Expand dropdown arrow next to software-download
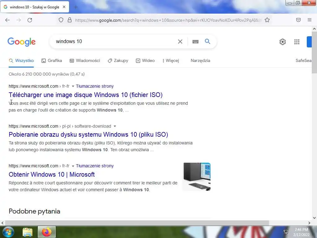The image size is (317, 238). (x=115, y=126)
